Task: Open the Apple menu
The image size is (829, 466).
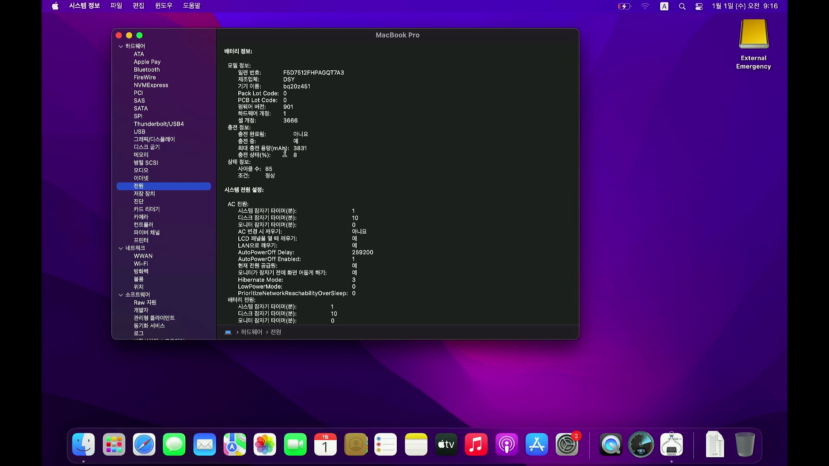Action: pos(55,6)
